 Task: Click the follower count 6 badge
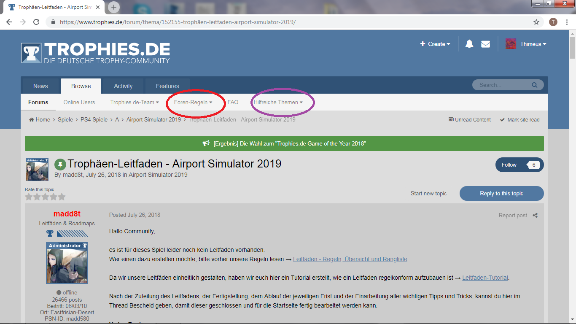click(x=533, y=165)
